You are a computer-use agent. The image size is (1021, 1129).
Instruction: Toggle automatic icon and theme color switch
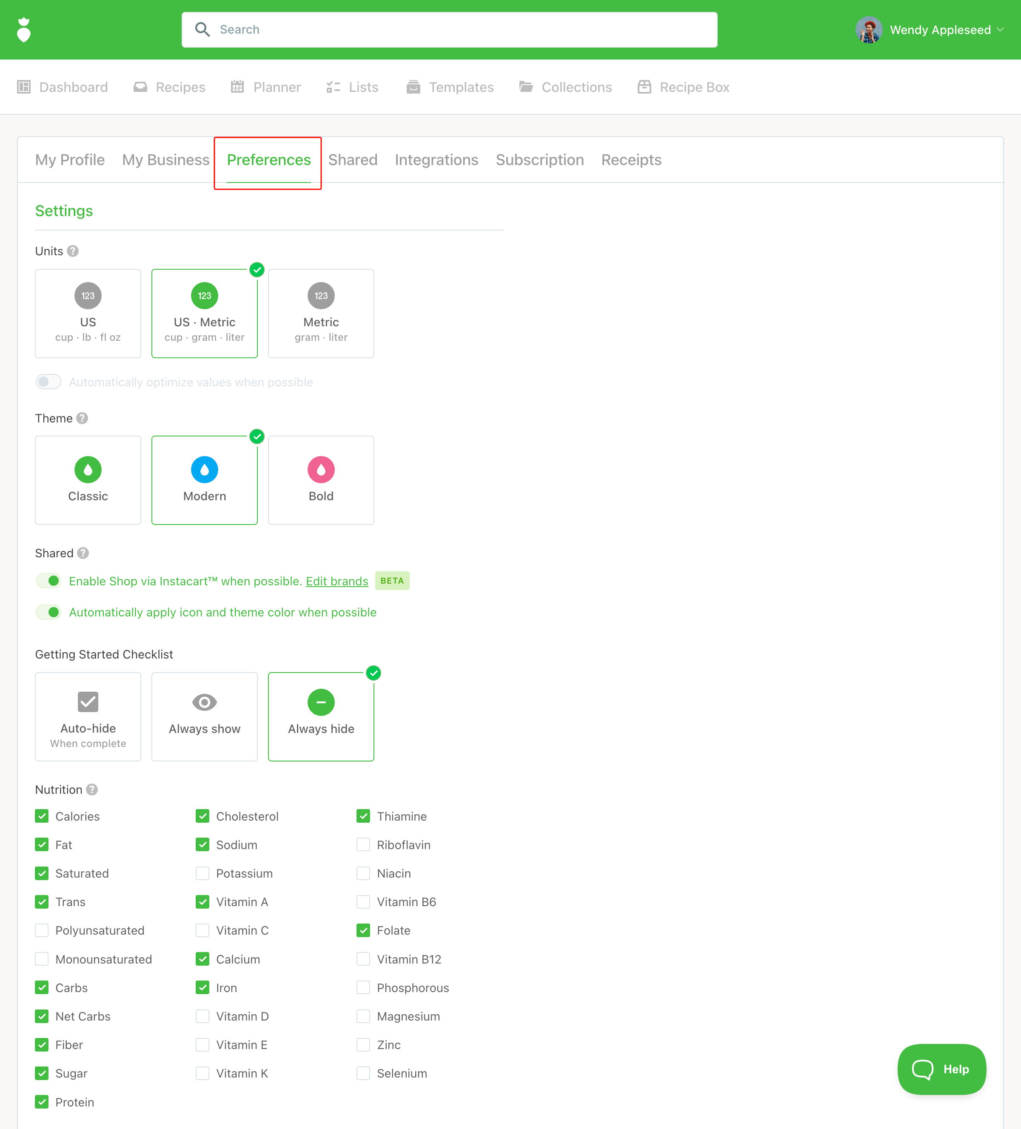point(49,612)
